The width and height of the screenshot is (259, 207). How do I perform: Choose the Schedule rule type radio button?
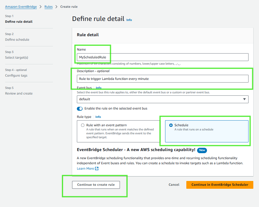(x=171, y=125)
